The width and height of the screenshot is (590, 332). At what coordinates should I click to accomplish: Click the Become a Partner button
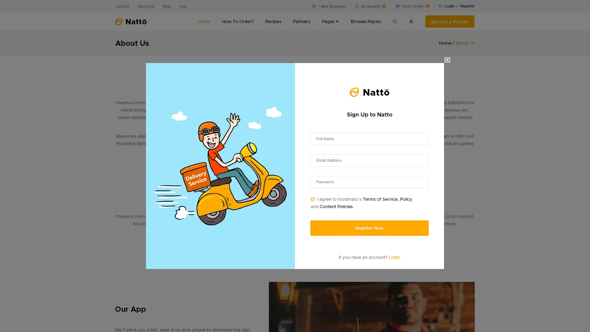(x=450, y=22)
